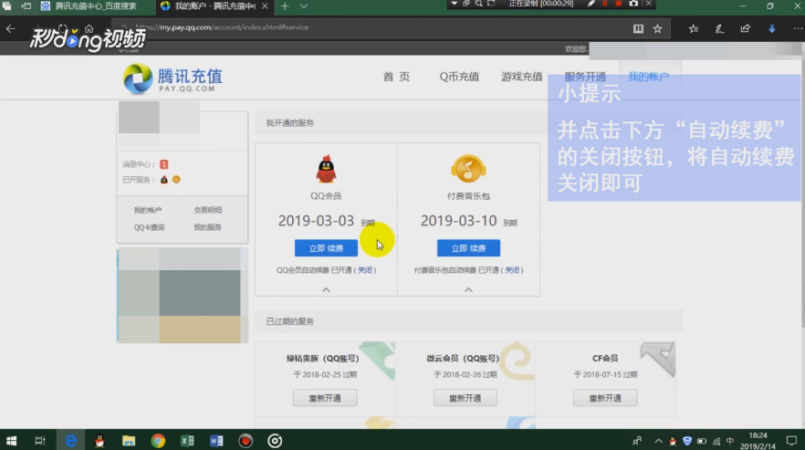Open the message center red badge
Image resolution: width=805 pixels, height=450 pixels.
[x=163, y=164]
